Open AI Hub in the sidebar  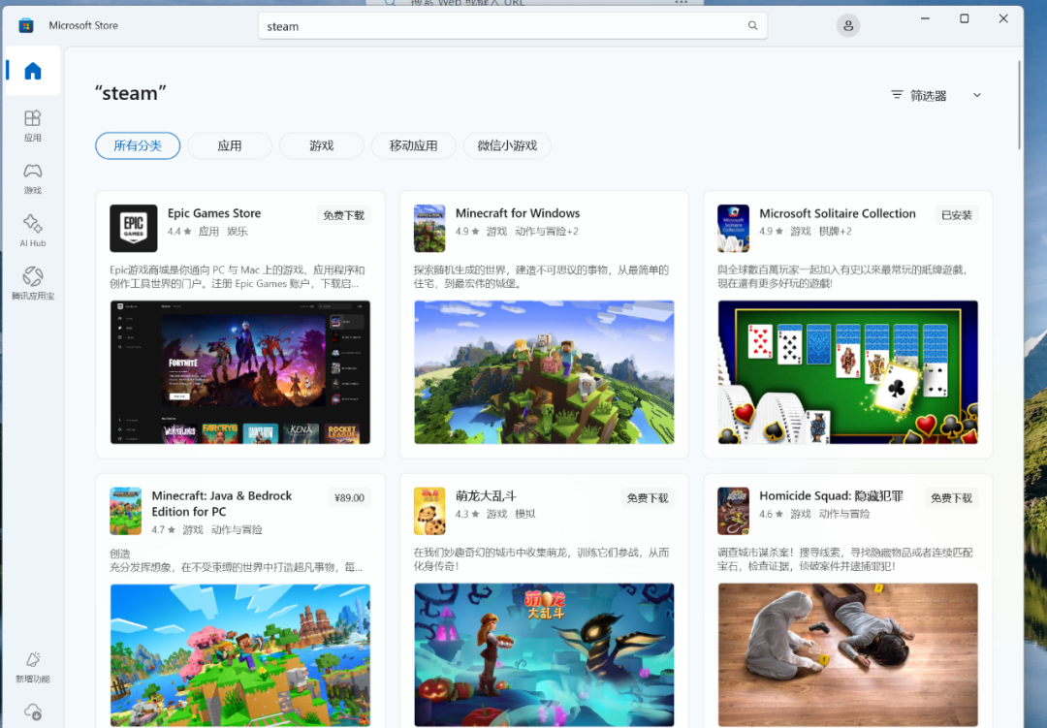point(33,231)
